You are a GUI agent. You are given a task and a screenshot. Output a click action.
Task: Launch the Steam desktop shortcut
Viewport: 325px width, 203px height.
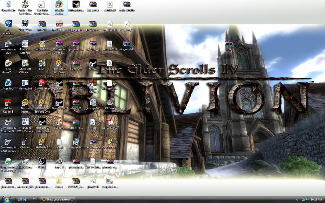click(93, 65)
